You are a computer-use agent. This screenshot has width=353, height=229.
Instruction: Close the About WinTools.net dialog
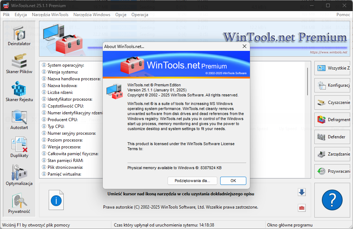(x=245, y=47)
